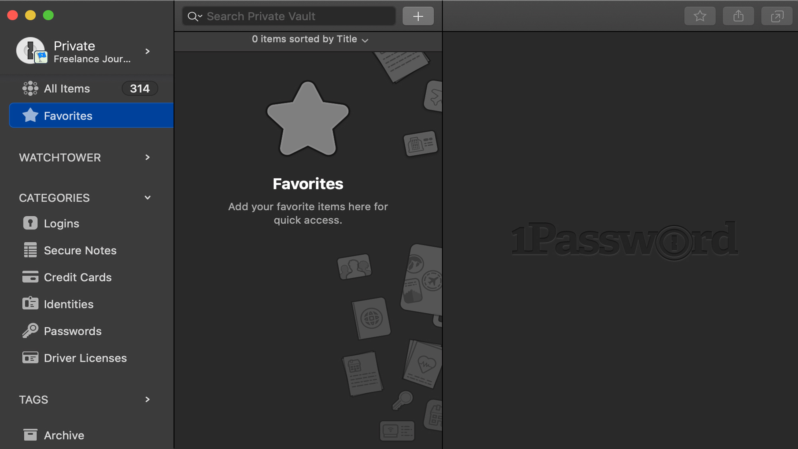The height and width of the screenshot is (449, 798).
Task: Click the favorite/star toolbar button
Action: pyautogui.click(x=700, y=16)
